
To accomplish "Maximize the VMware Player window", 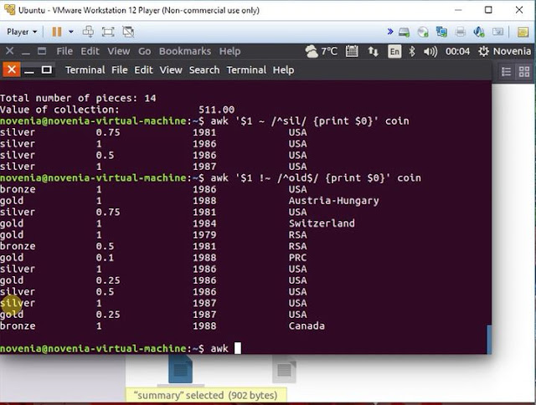I will [488, 10].
